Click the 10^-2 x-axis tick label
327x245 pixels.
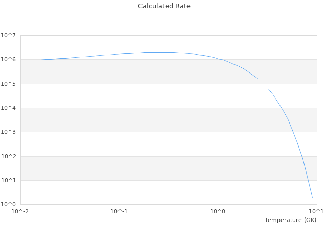tap(20, 211)
